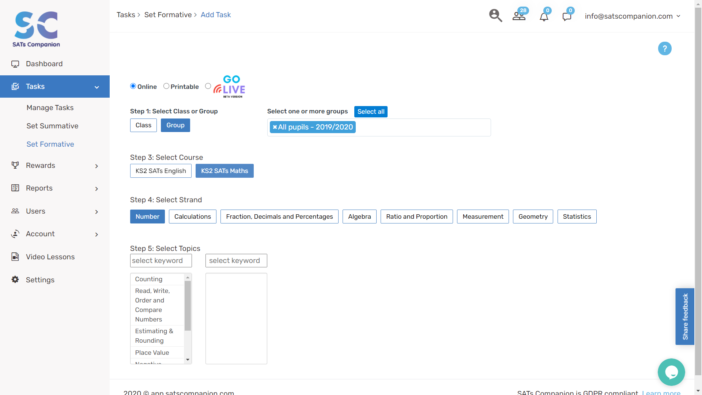This screenshot has height=395, width=702.
Task: Select KS2 SATs Maths course
Action: [224, 171]
